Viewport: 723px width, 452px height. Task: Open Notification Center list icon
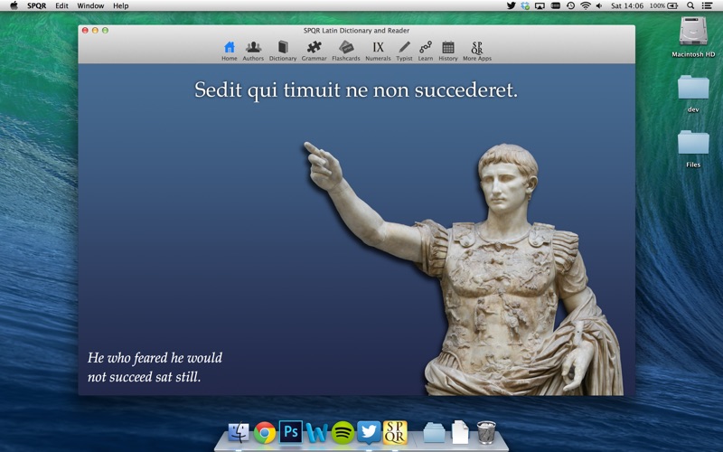click(707, 5)
